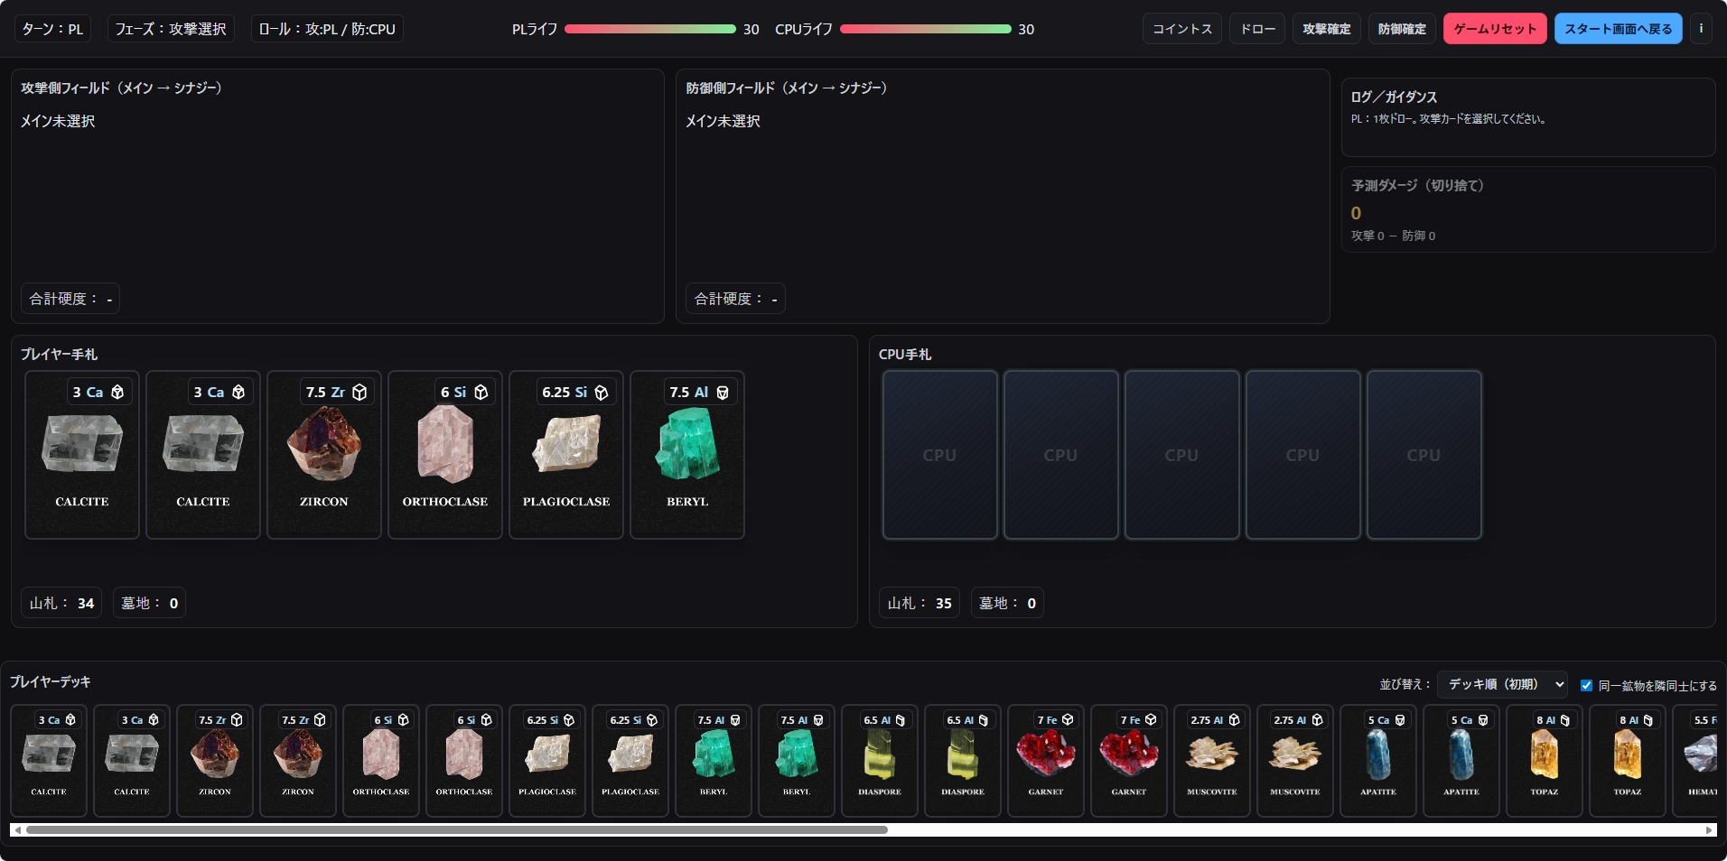1727x861 pixels.
Task: Click the shield icon on Beryl hand card
Action: pos(723,393)
